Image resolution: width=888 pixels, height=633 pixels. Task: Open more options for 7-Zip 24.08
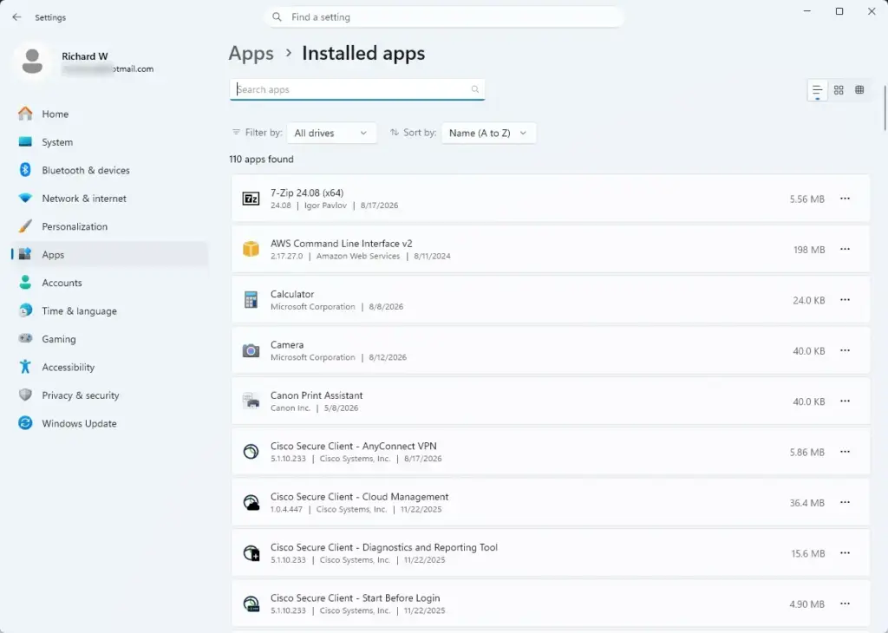pyautogui.click(x=845, y=199)
